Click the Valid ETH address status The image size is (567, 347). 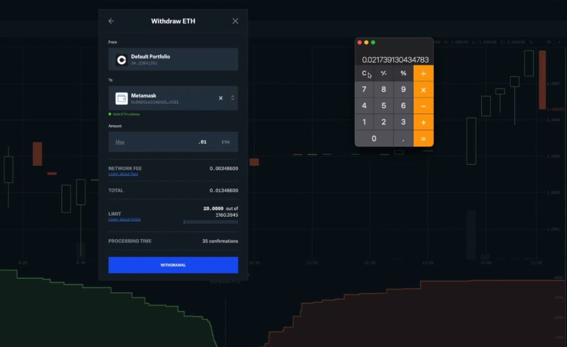[124, 114]
